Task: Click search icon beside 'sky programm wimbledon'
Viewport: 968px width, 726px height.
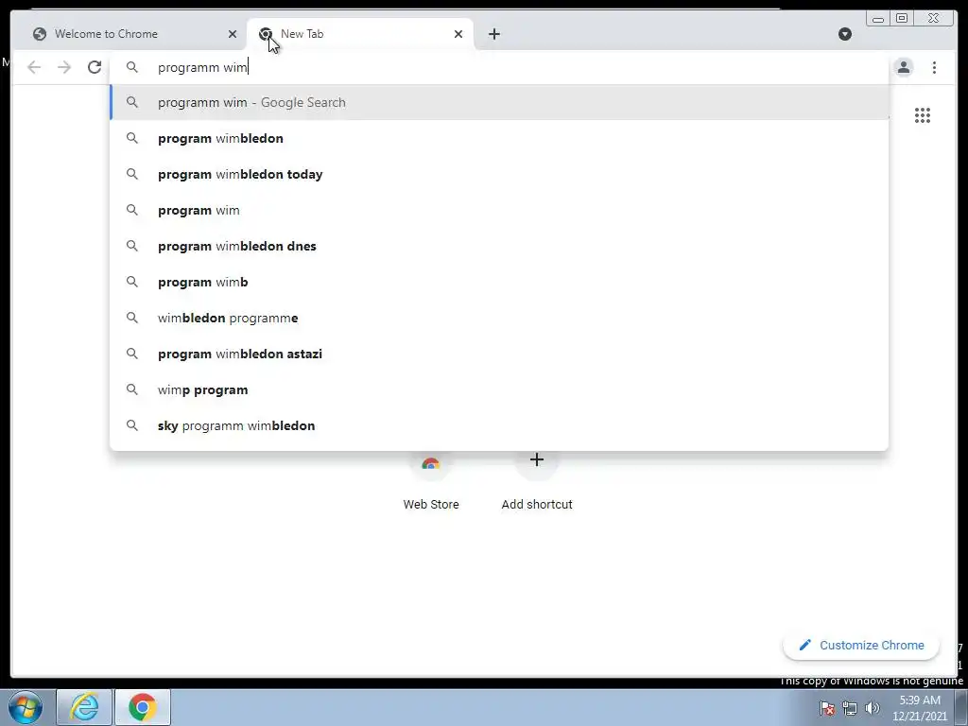Action: tap(132, 425)
